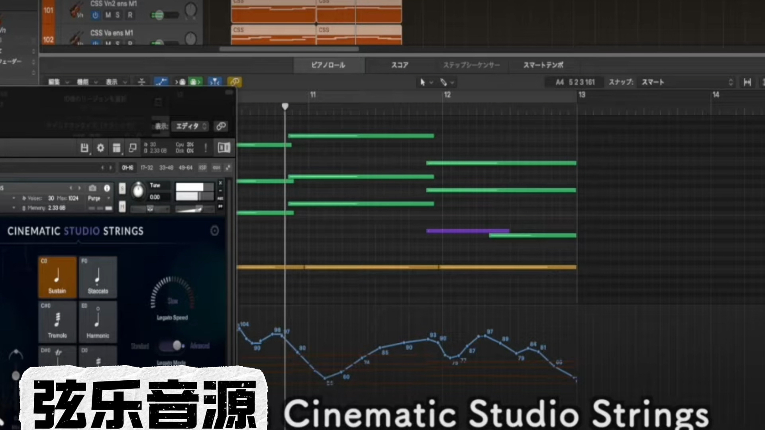Click the Kontakt instrument close X button
This screenshot has width=765, height=430.
[x=220, y=183]
